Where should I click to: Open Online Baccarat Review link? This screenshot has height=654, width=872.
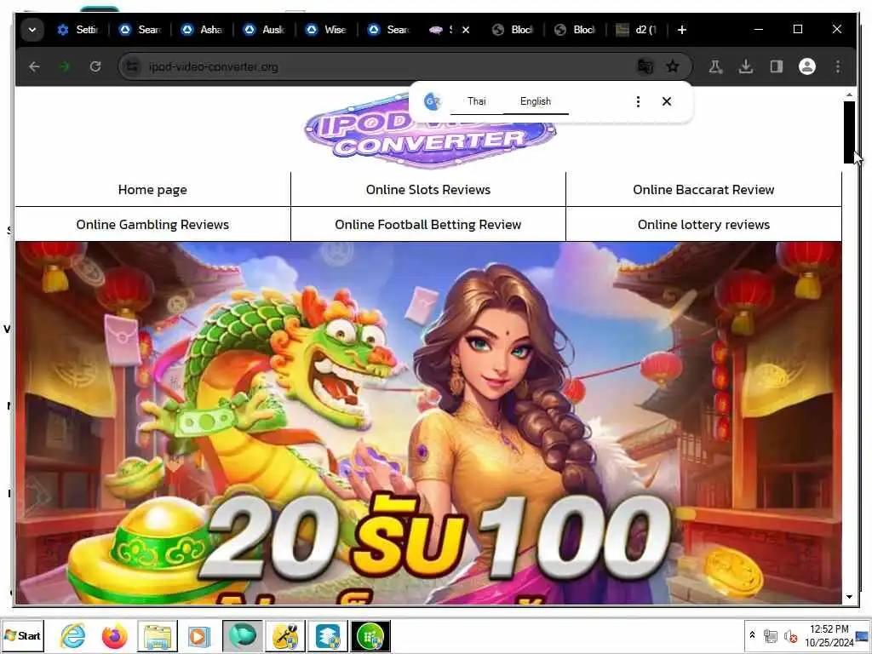click(703, 190)
